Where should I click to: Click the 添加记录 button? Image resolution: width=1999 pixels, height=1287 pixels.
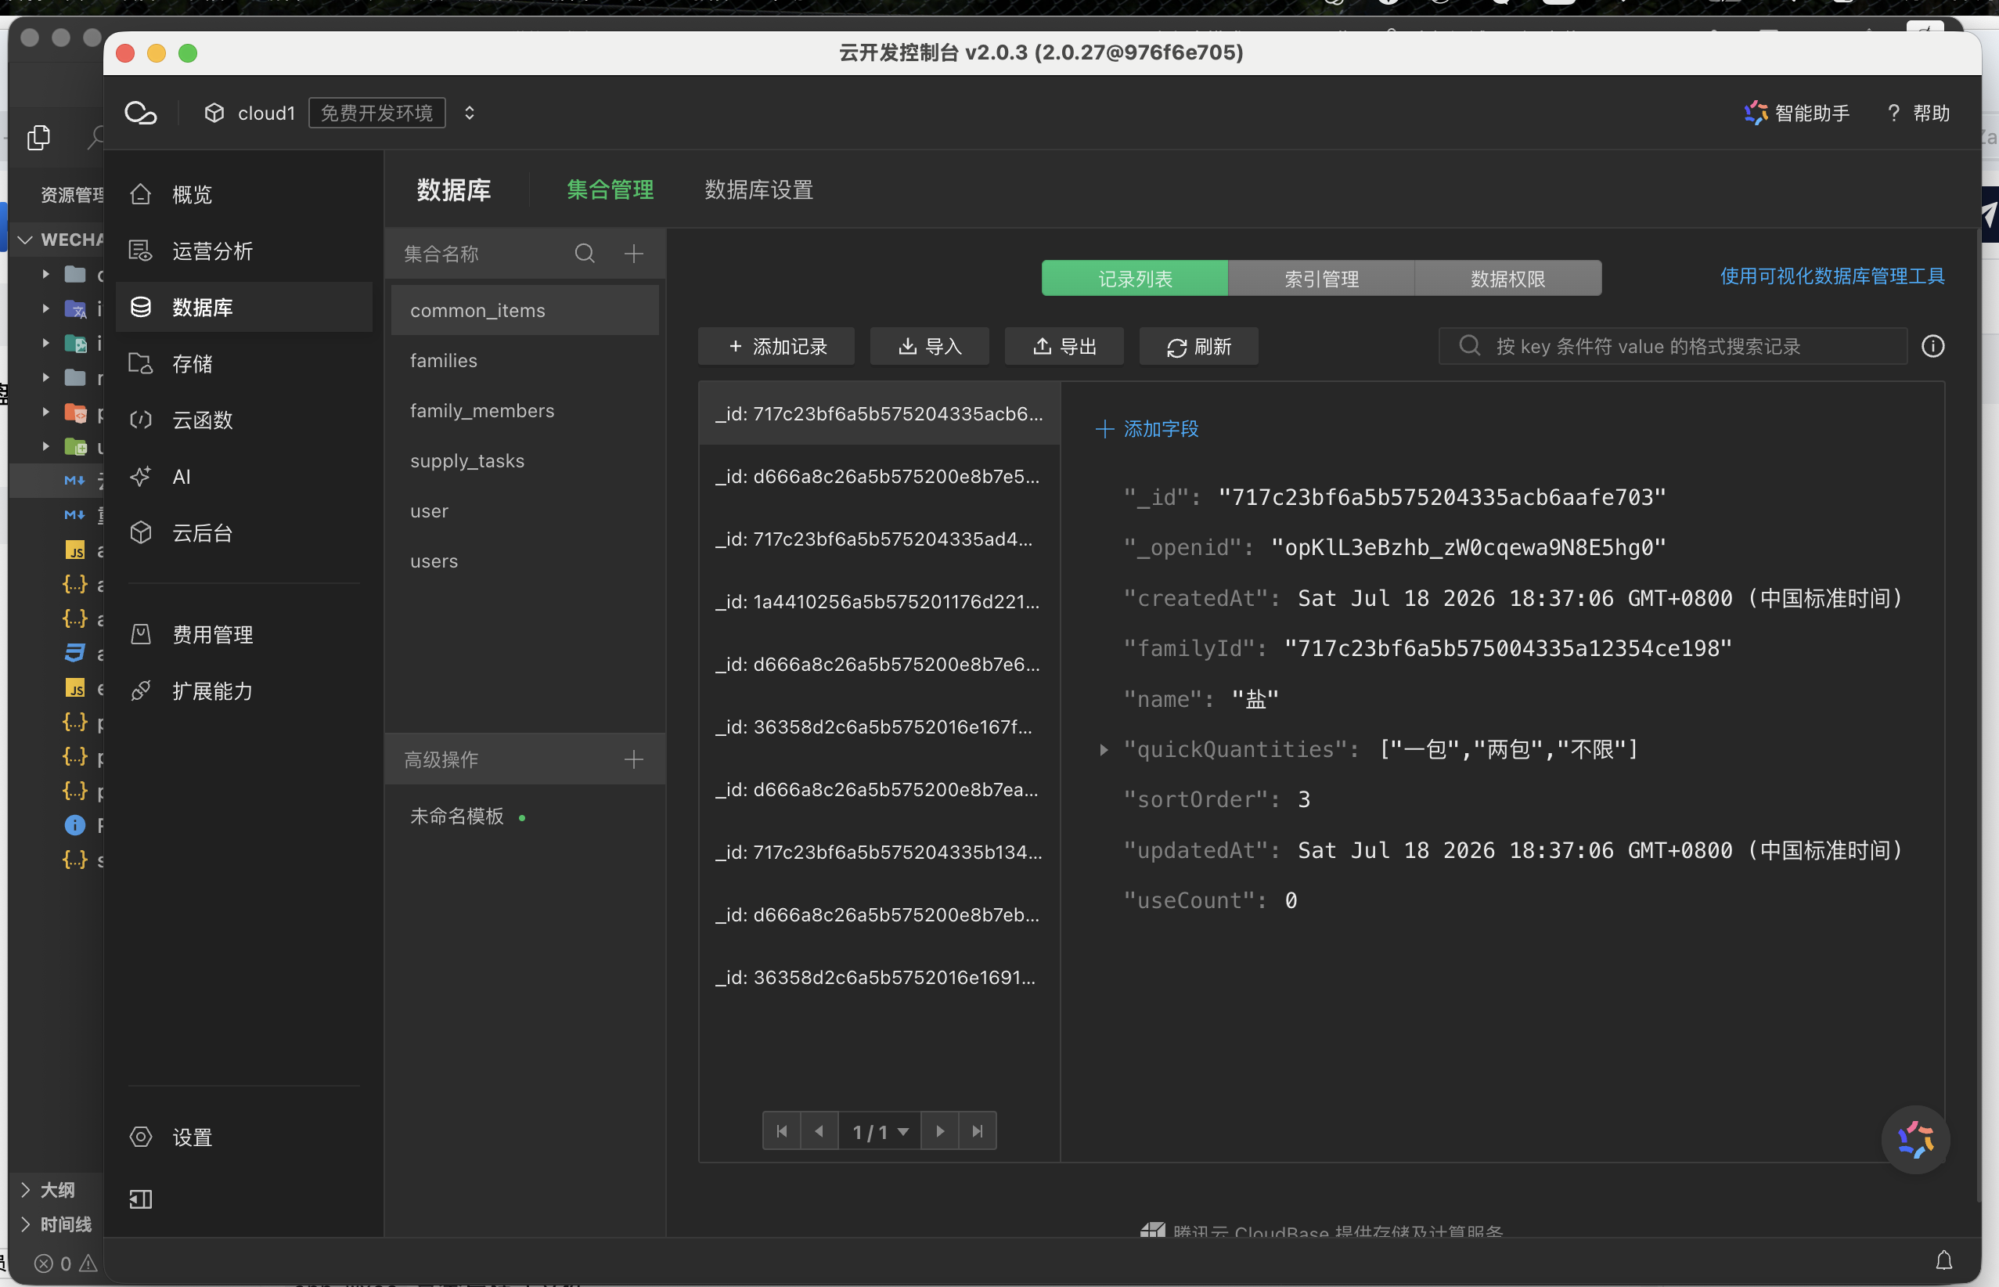(776, 346)
